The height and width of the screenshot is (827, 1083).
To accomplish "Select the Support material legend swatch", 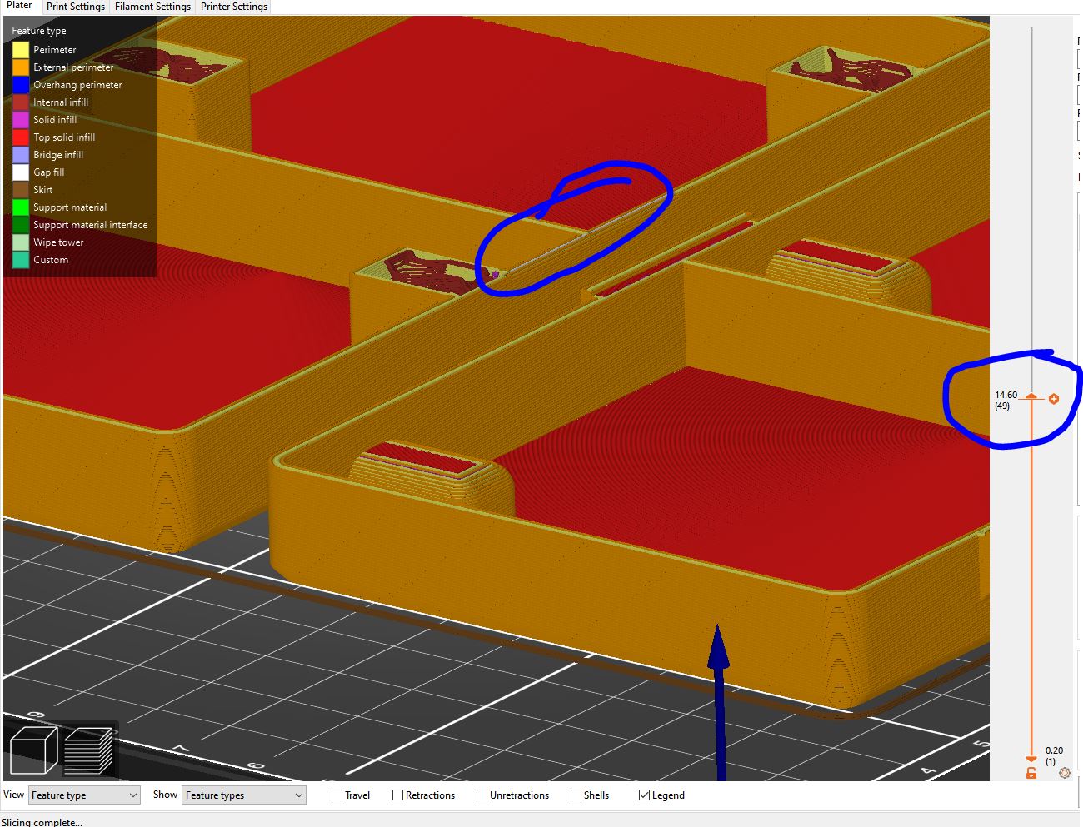I will (20, 207).
